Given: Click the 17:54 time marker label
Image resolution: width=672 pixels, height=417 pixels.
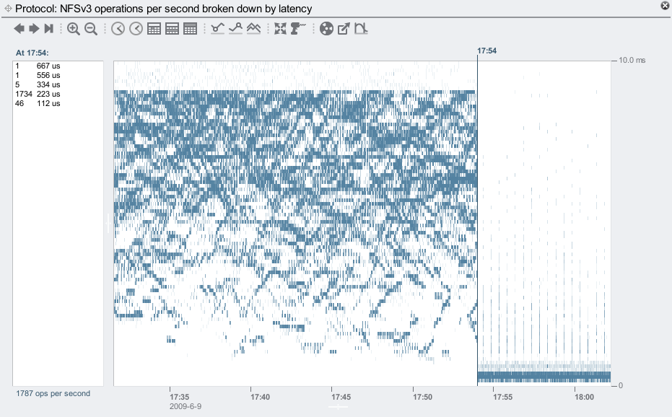Looking at the screenshot, I should point(487,51).
